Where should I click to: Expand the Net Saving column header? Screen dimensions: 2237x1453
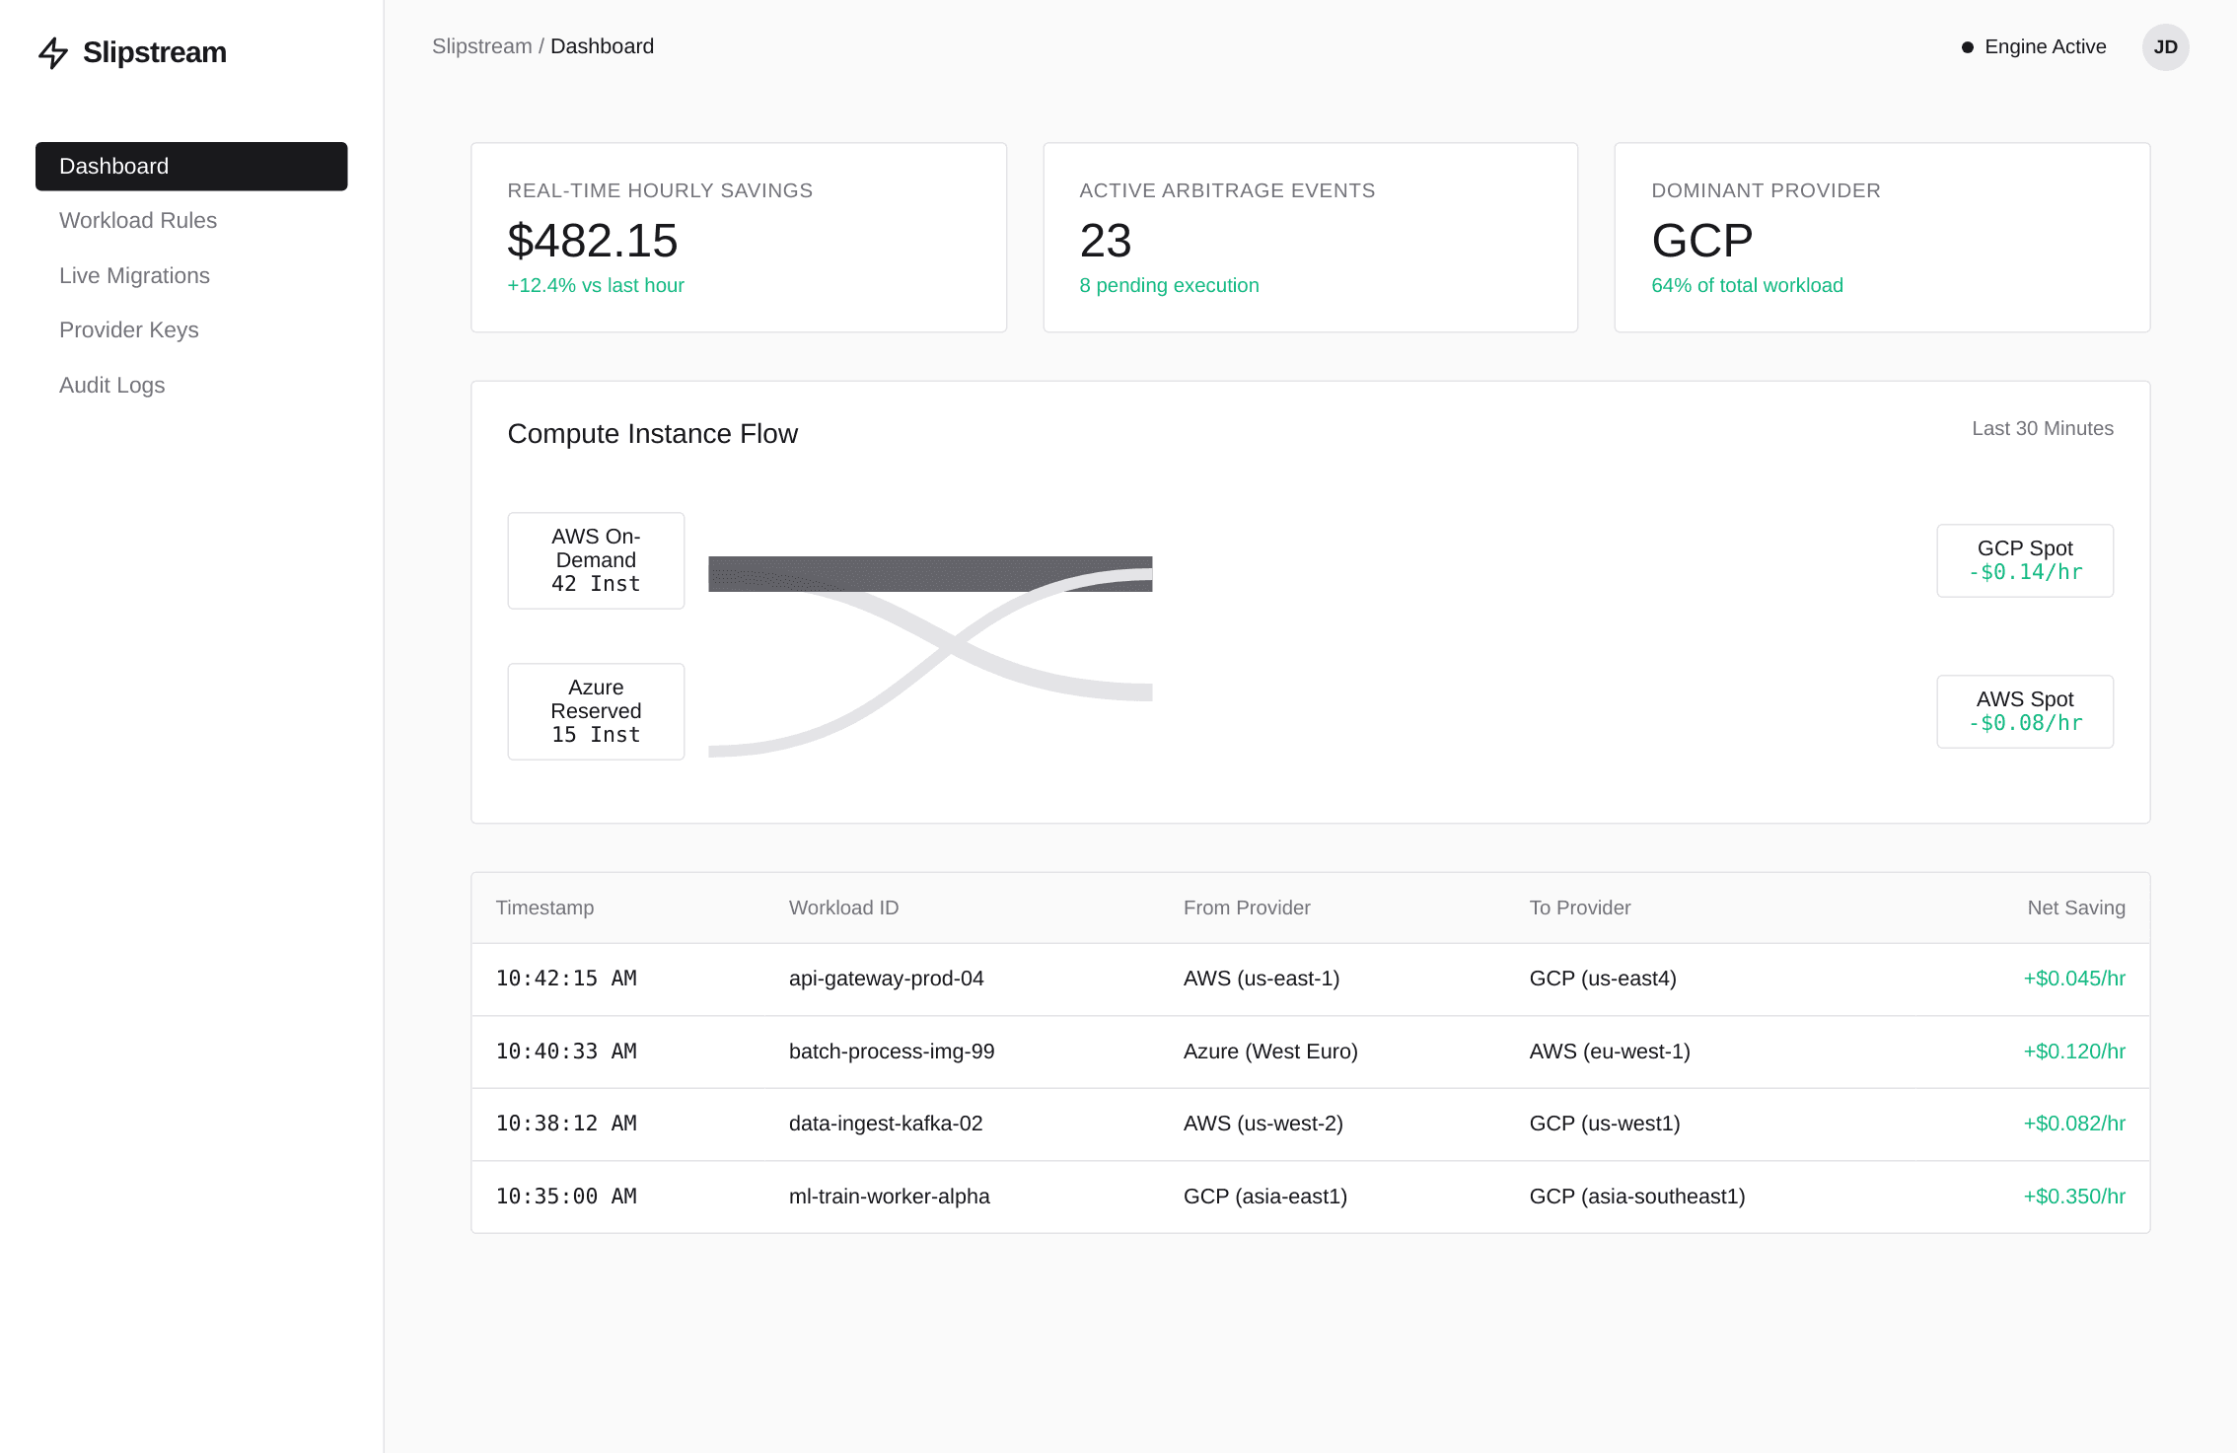pyautogui.click(x=2075, y=908)
